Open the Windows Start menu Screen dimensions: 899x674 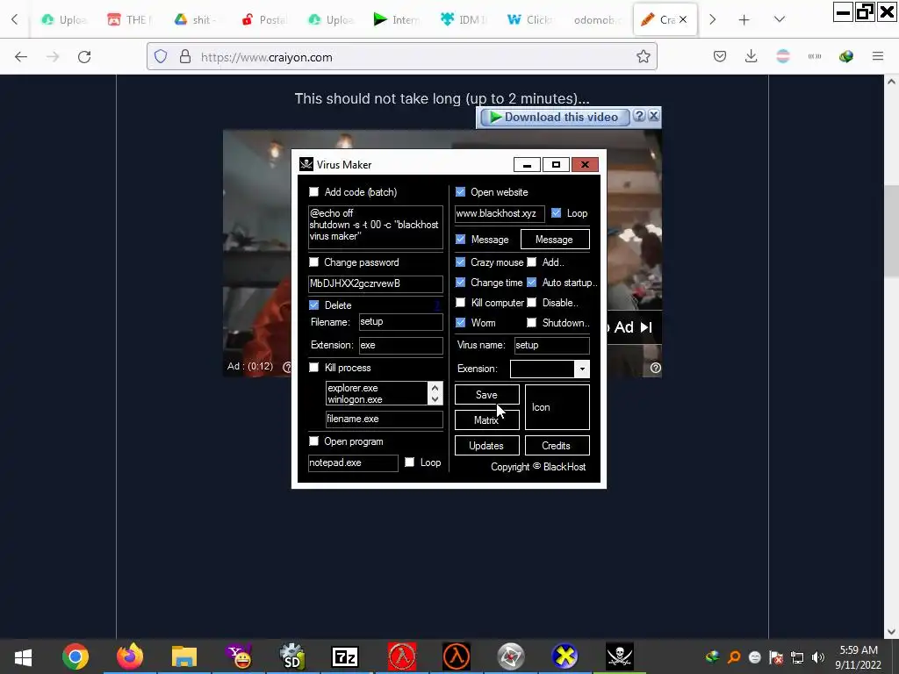pyautogui.click(x=23, y=656)
